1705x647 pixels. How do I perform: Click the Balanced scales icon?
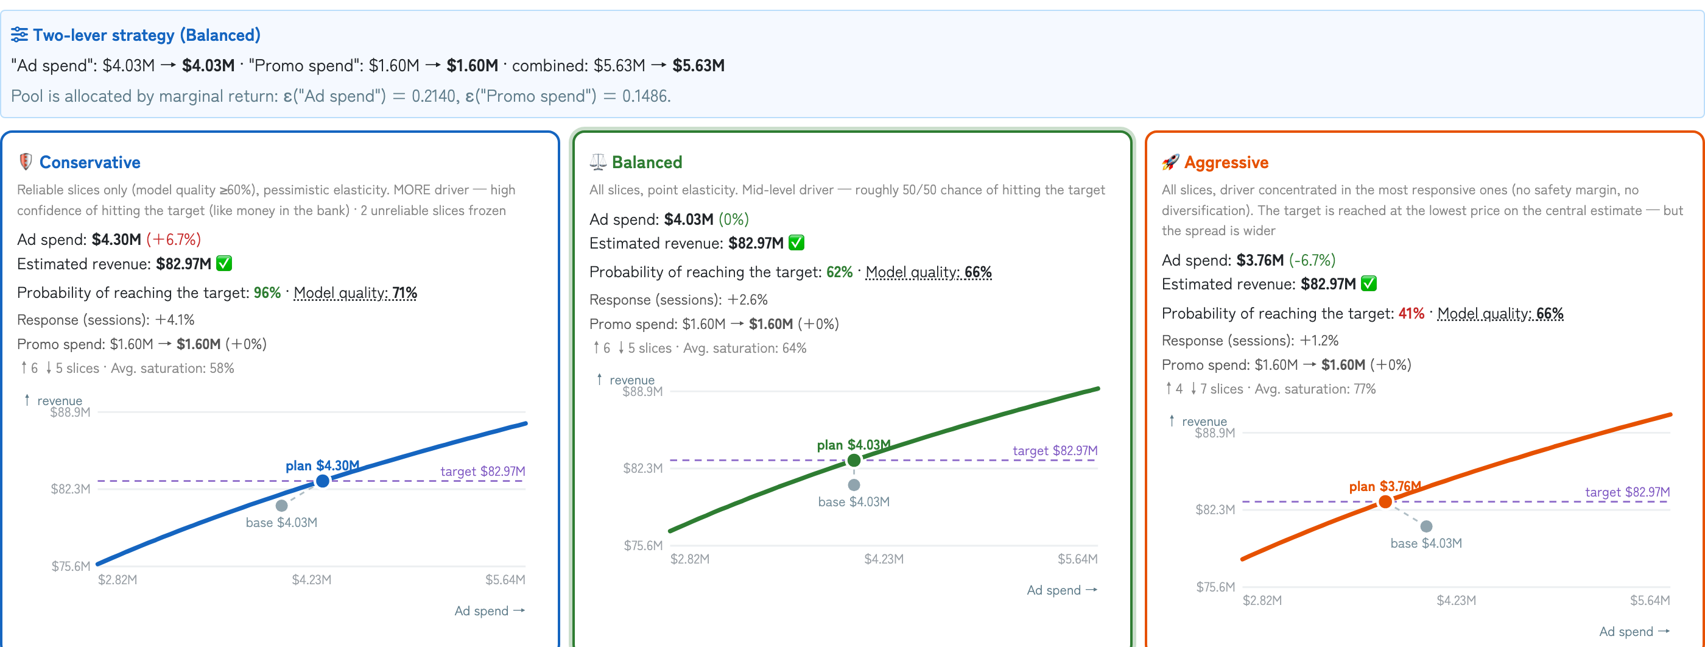598,161
